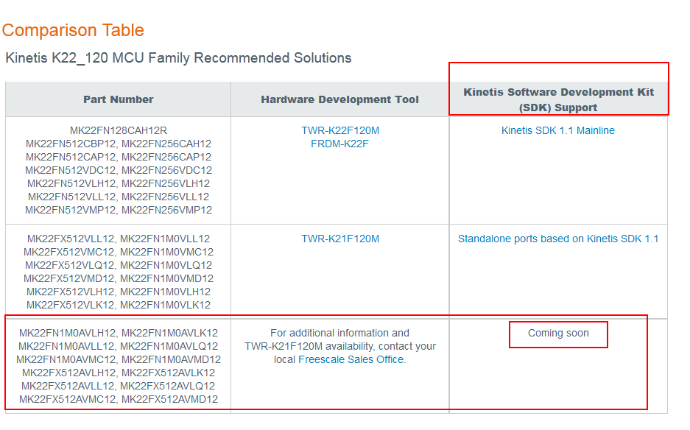Click the K22_120 MCU Family Recommended Solutions subtitle
Viewport: 690px width, 430px height.
click(x=178, y=57)
